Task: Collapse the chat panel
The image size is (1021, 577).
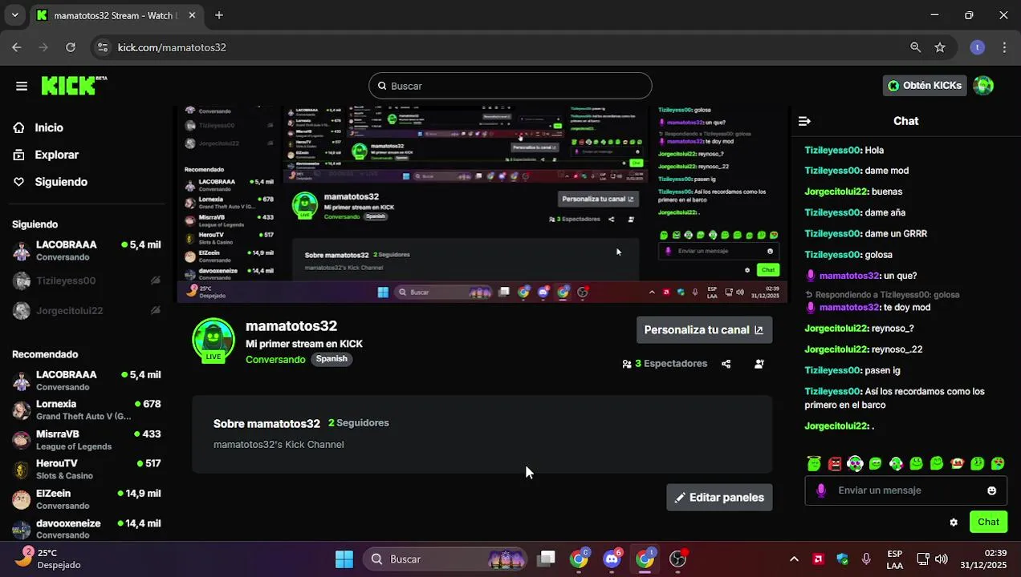Action: [804, 121]
